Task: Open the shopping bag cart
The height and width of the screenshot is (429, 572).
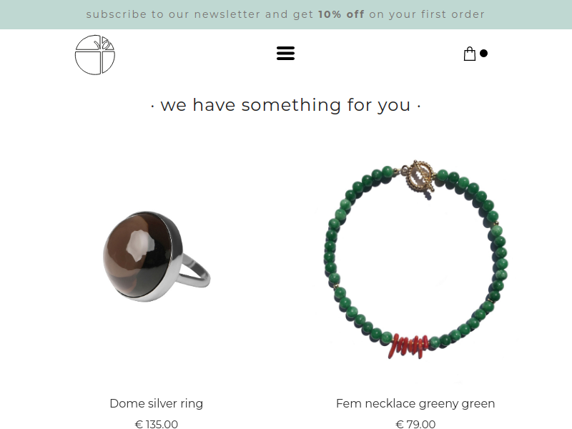Action: coord(470,54)
